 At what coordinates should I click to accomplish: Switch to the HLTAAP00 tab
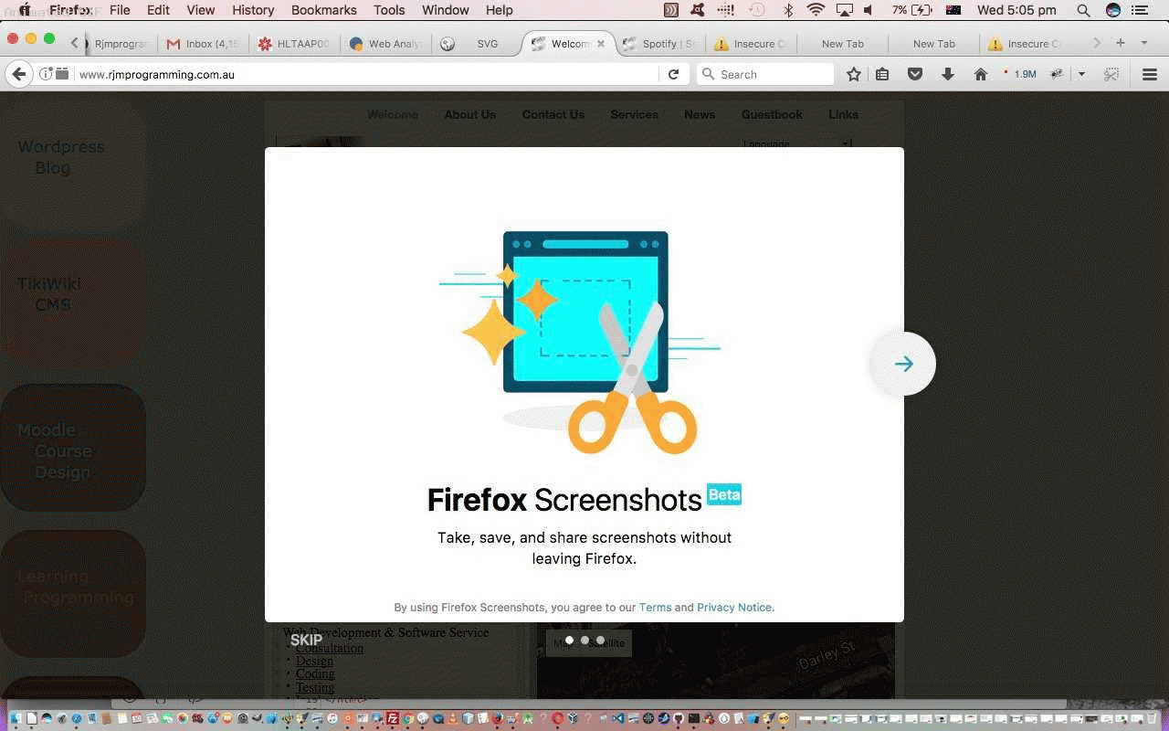pyautogui.click(x=294, y=44)
